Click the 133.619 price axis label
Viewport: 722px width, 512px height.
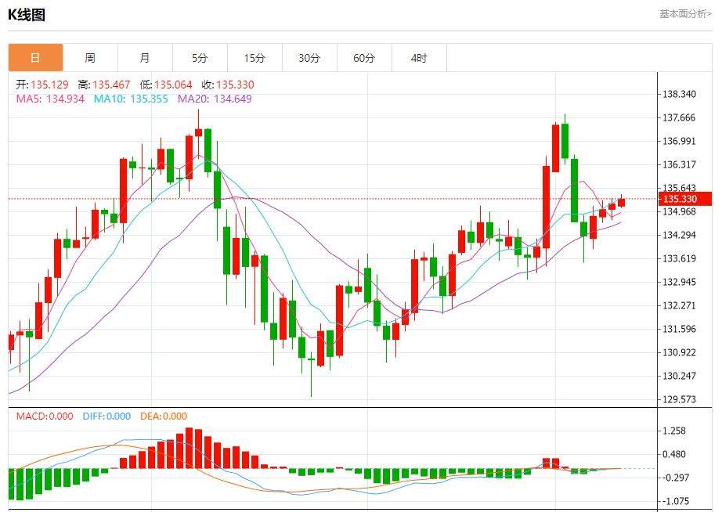[679, 259]
